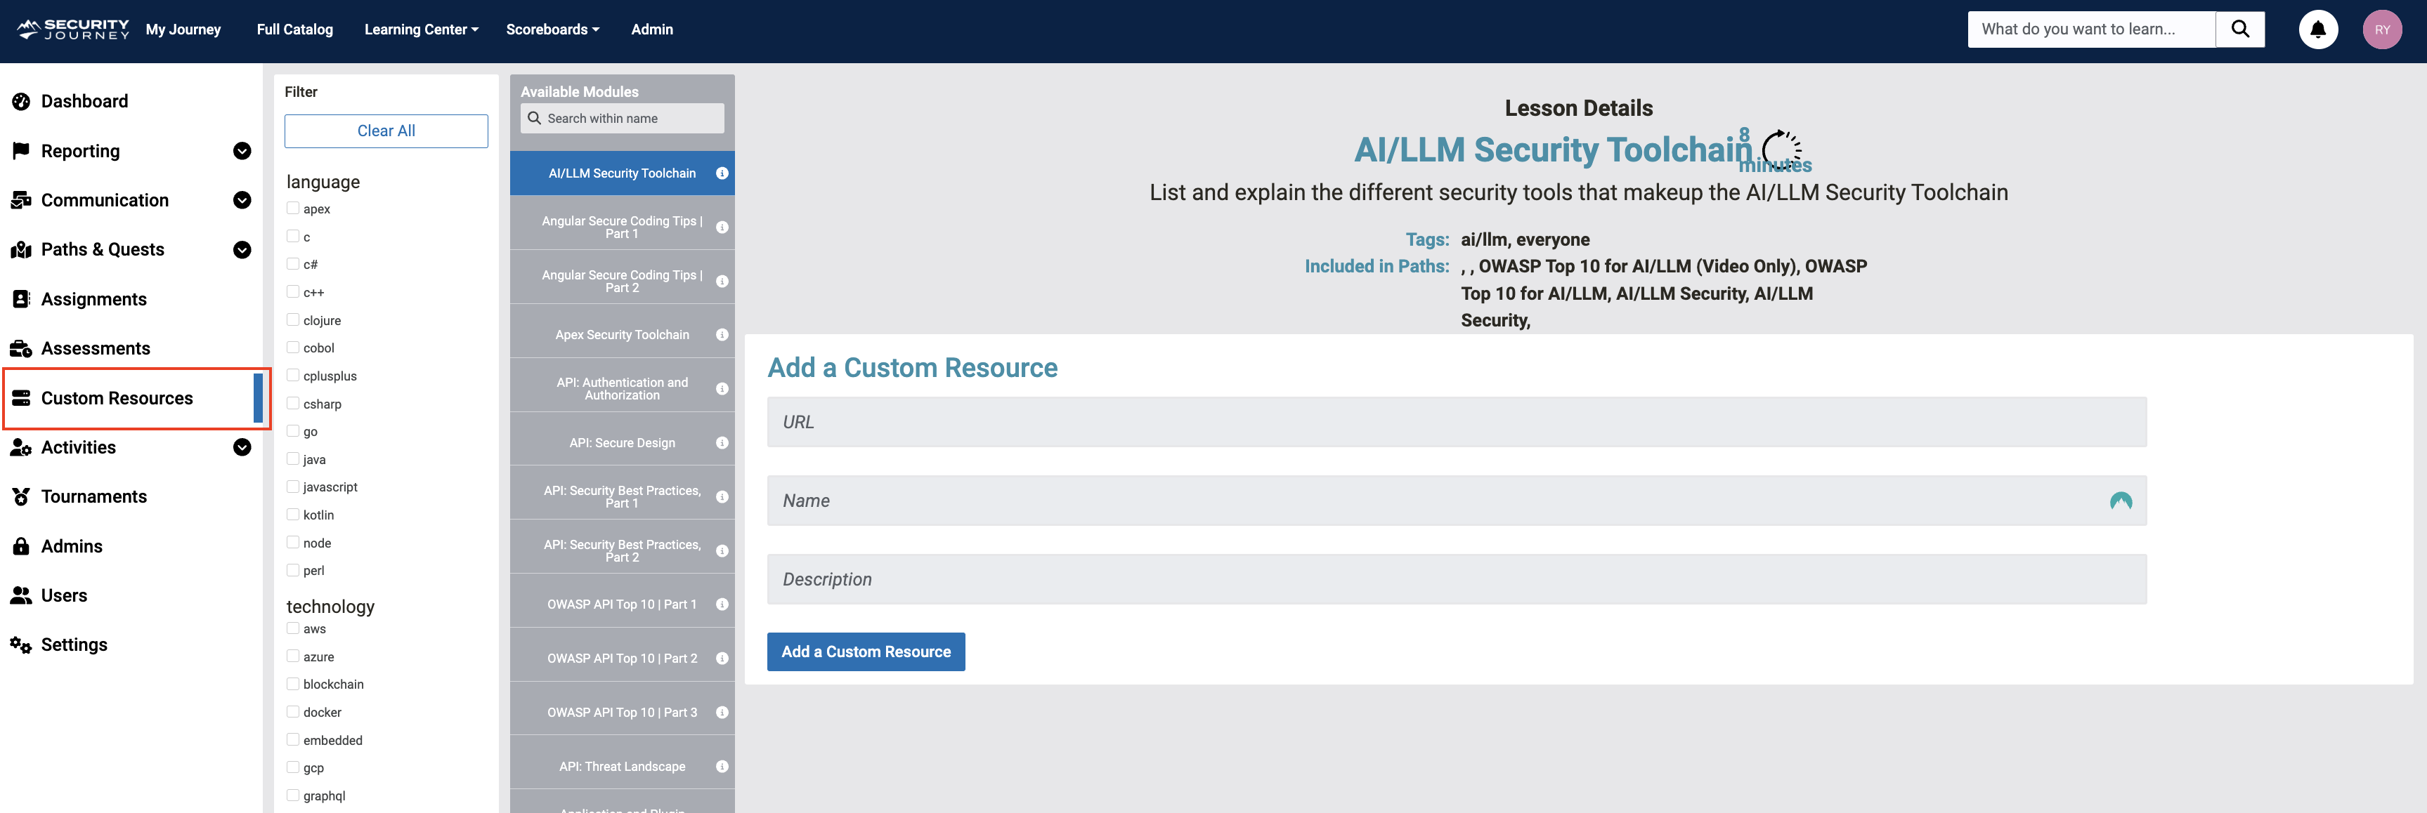Select OWASP API Top 10 | Part 2 module
Image resolution: width=2427 pixels, height=813 pixels.
click(x=622, y=658)
